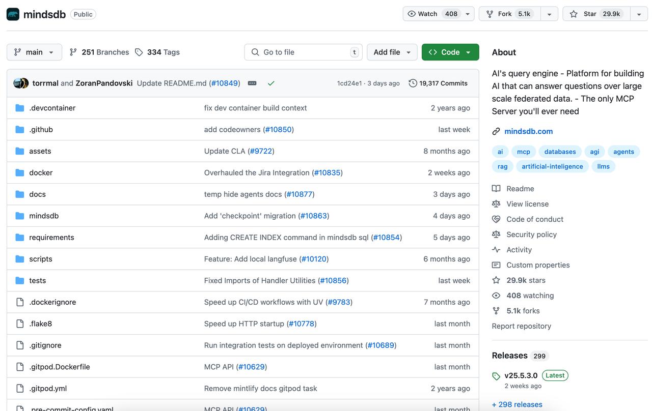The width and height of the screenshot is (652, 411).
Task: Open the Security policy link
Action: click(x=531, y=234)
